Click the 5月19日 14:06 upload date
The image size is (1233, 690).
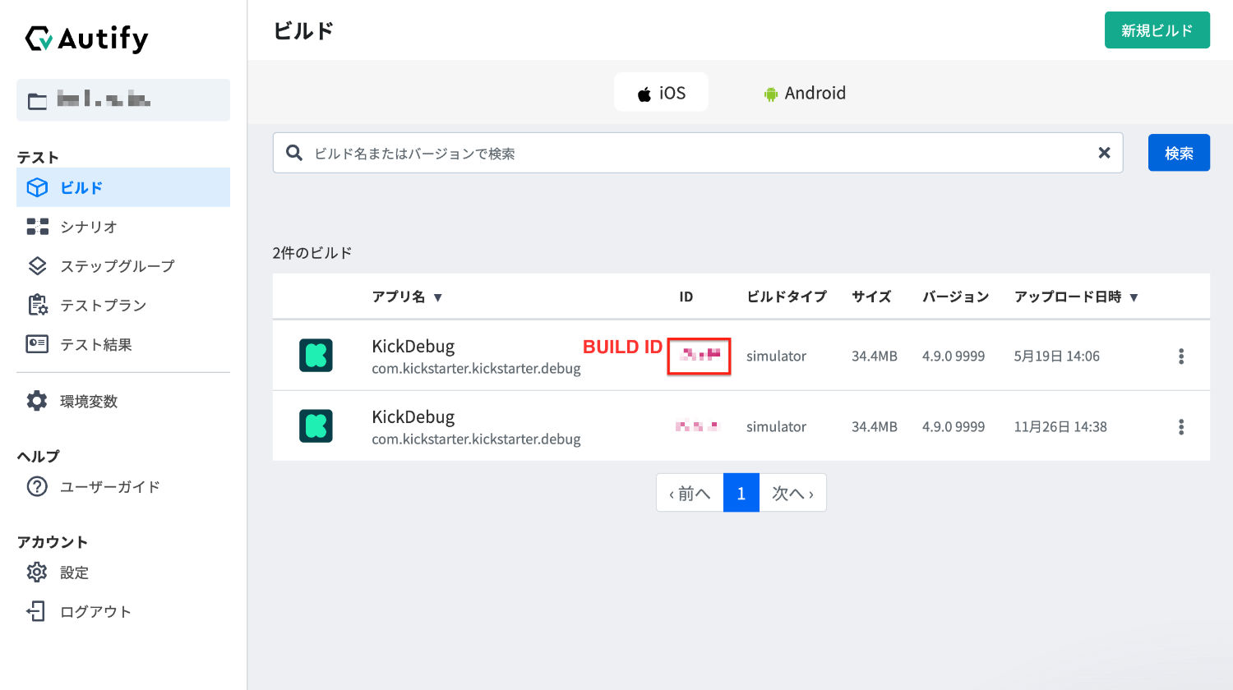click(1056, 356)
